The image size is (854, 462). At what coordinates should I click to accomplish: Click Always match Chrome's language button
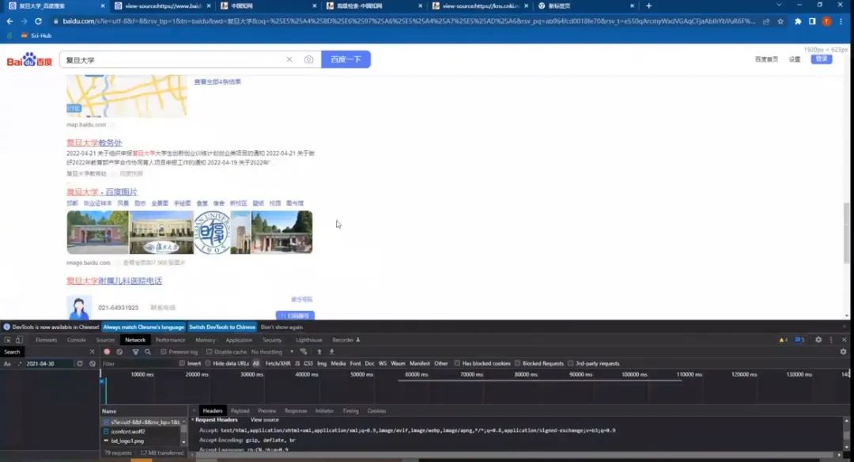[144, 328]
